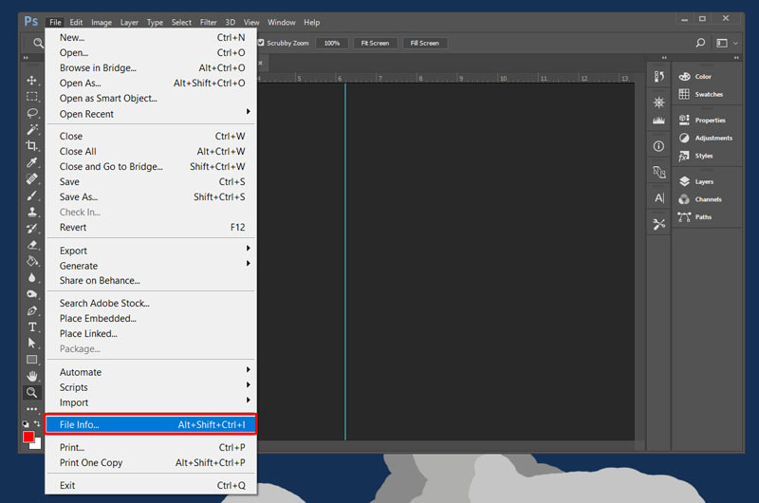The height and width of the screenshot is (503, 759).
Task: Open the Edit Toolbar three-dots icon
Action: coord(32,409)
